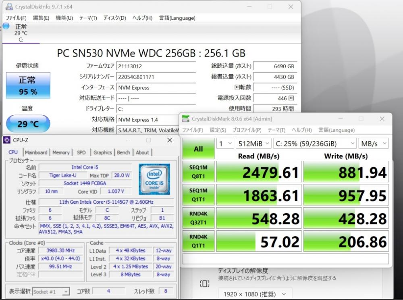Image resolution: width=403 pixels, height=300 pixels.
Task: Open test count dropdown showing 1
Action: 225,144
